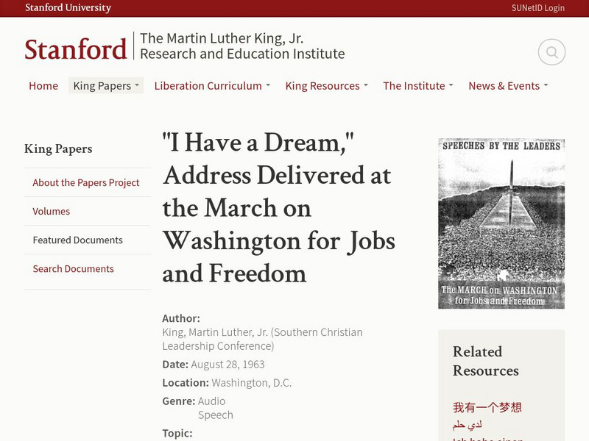Open Stanford University top bar link
Screen dimensions: 589x441
(x=68, y=8)
